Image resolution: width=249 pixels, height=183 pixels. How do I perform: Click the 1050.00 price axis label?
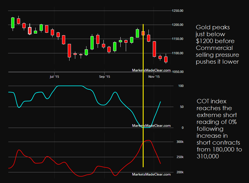(178, 72)
